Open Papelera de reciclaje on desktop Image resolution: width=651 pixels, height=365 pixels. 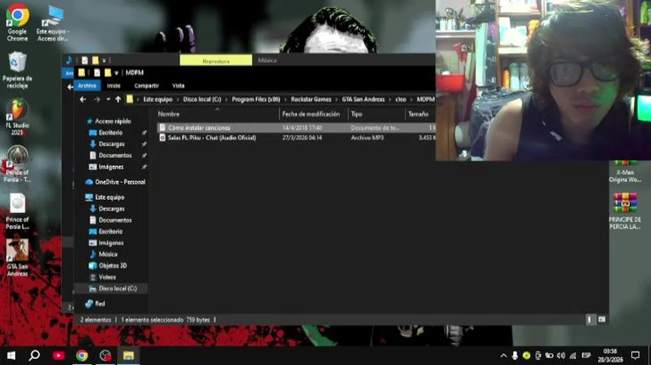tap(17, 70)
